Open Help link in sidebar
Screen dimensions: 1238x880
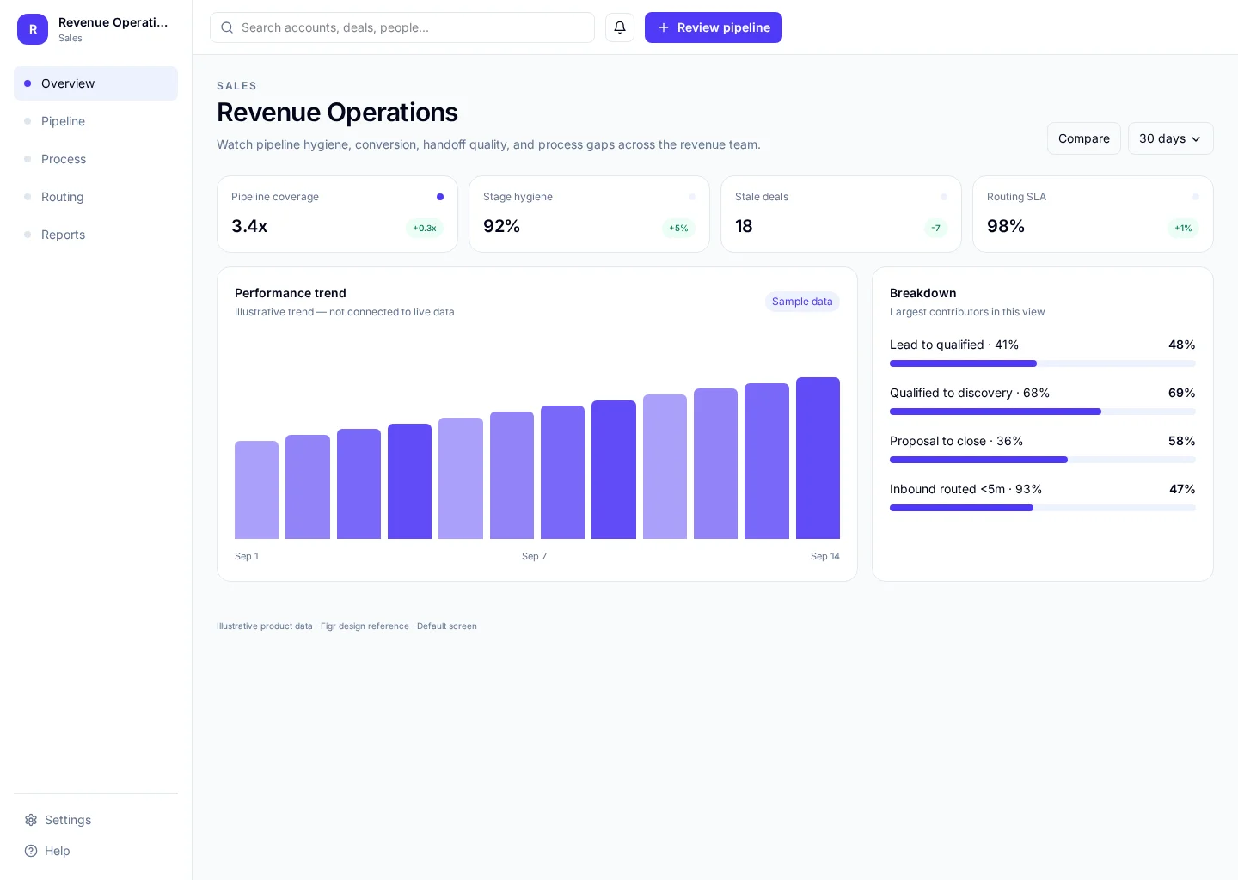coord(95,851)
